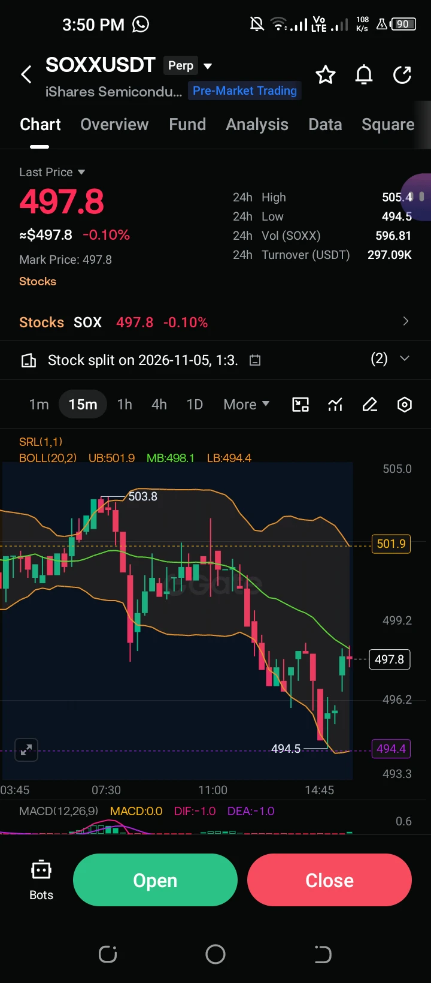The height and width of the screenshot is (983, 431).
Task: Tap the red Close button
Action: tap(329, 880)
